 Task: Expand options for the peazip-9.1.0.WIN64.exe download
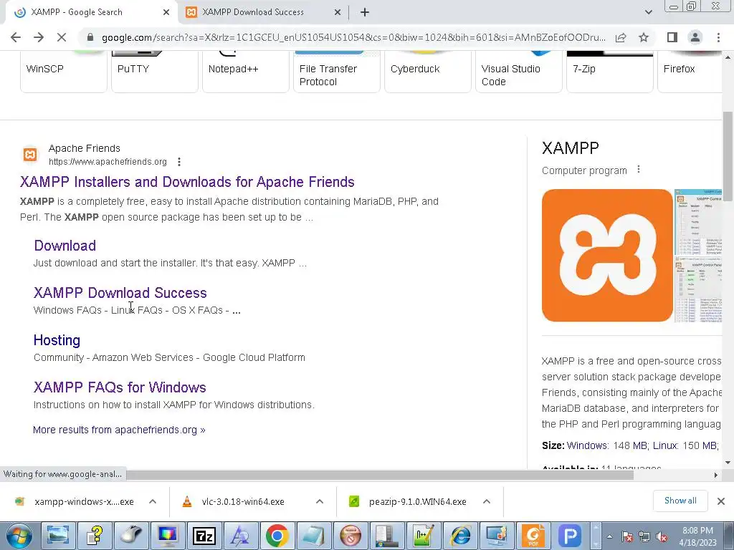(487, 501)
